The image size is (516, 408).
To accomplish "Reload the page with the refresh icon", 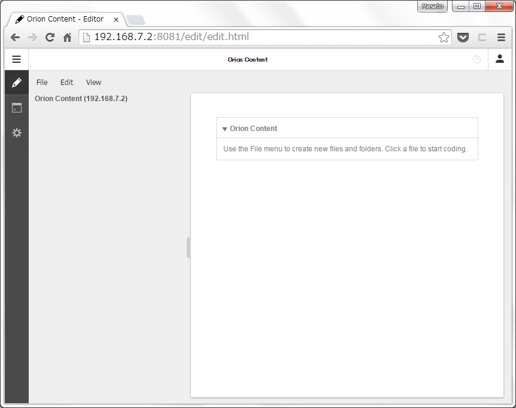I will click(x=50, y=37).
